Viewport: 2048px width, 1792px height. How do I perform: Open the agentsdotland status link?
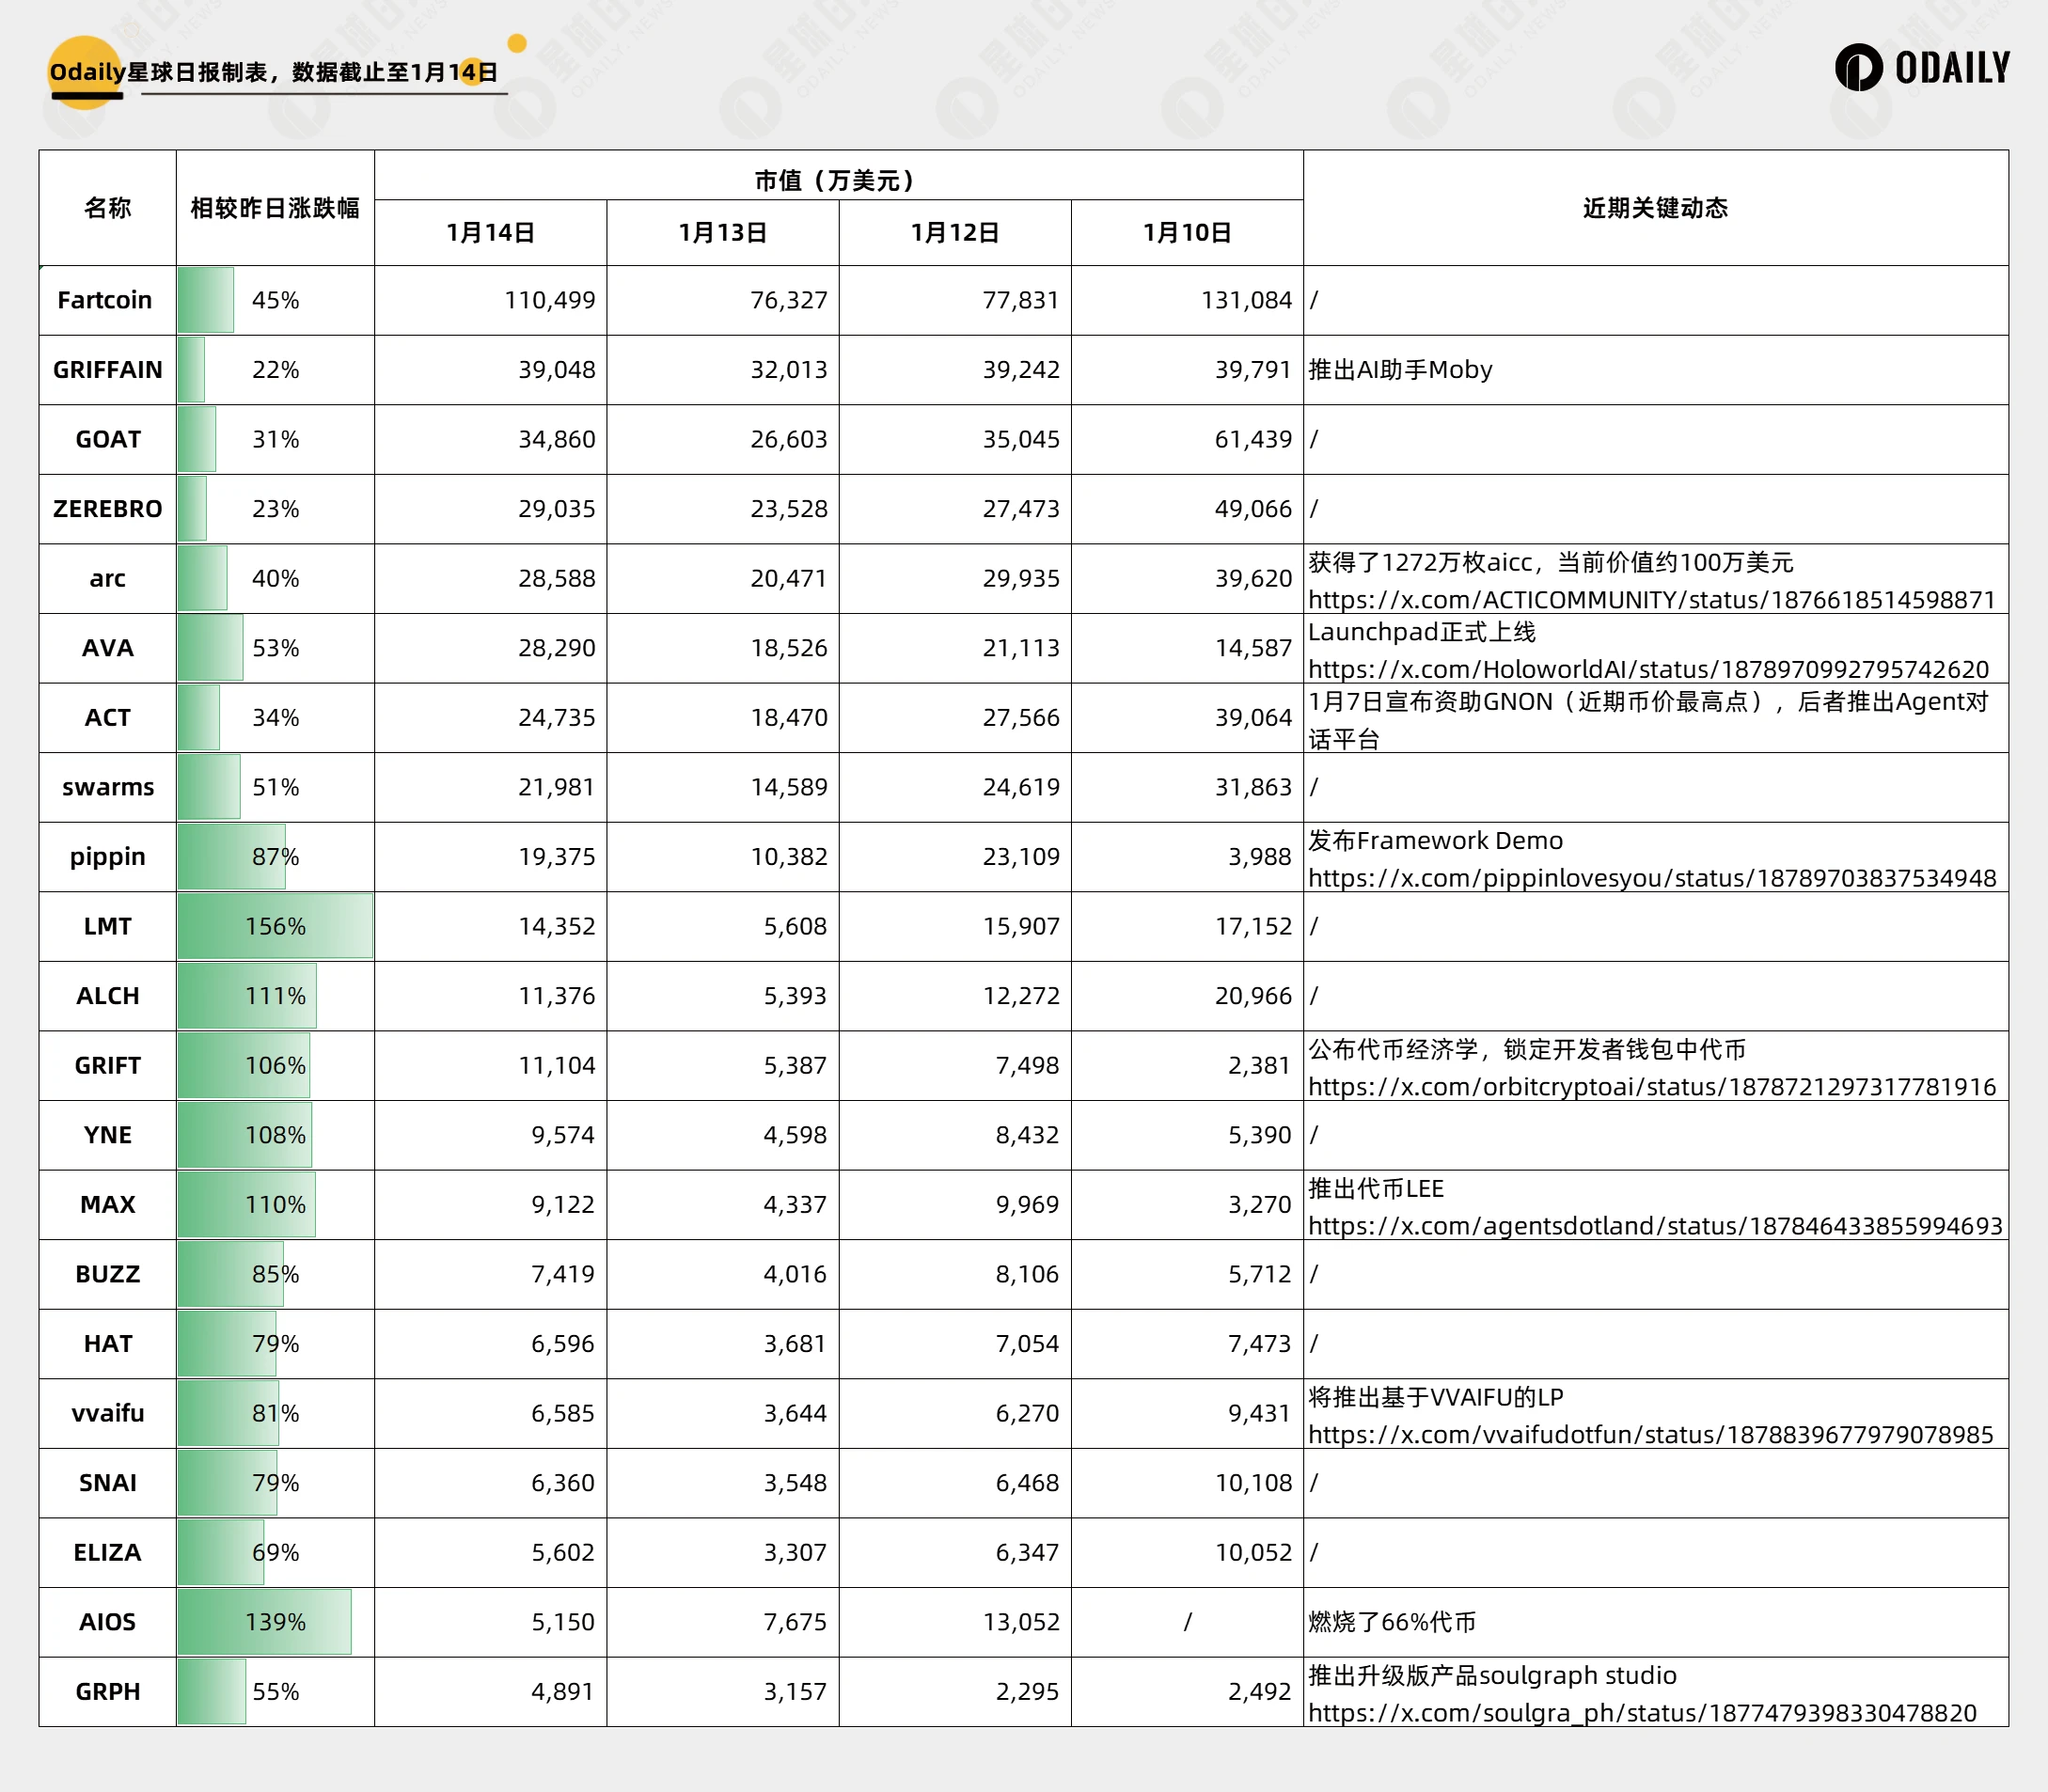1654,1226
